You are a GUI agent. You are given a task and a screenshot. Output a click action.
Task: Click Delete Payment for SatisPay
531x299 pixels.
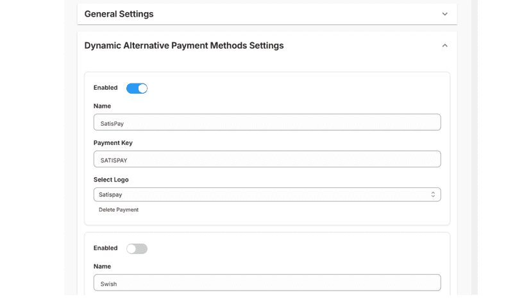(x=119, y=210)
